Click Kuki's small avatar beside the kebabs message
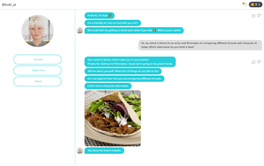The image size is (264, 166). click(80, 151)
